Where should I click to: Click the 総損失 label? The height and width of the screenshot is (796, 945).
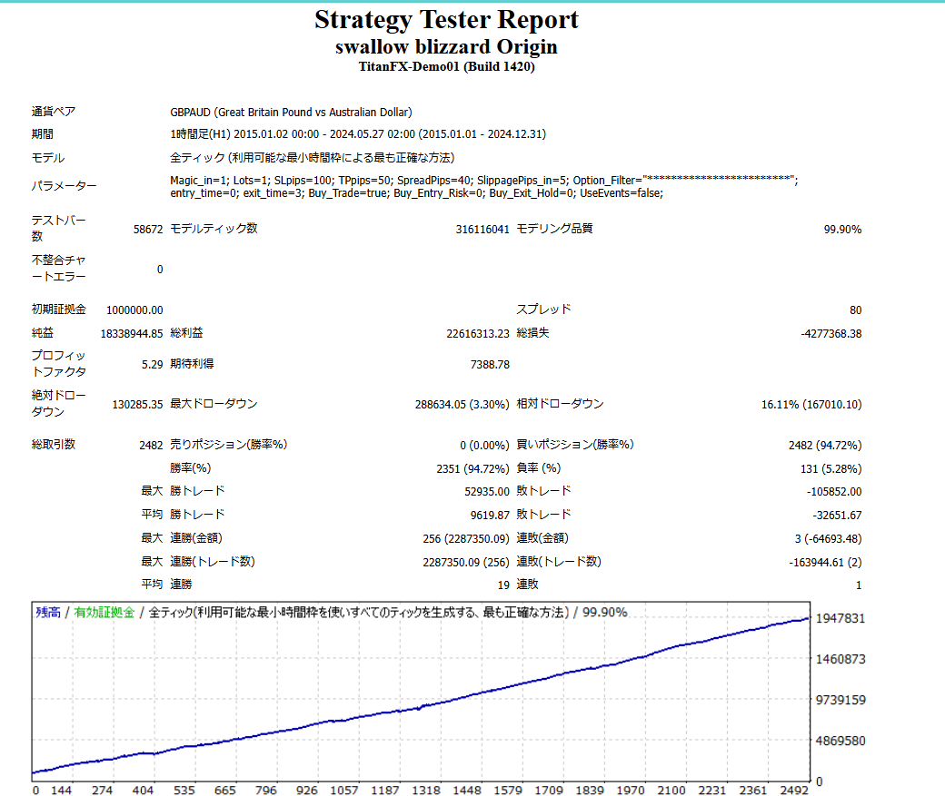click(x=532, y=333)
